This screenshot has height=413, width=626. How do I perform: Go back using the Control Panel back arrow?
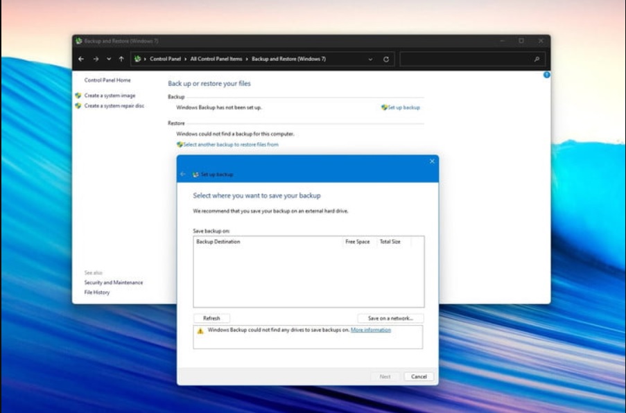(81, 59)
